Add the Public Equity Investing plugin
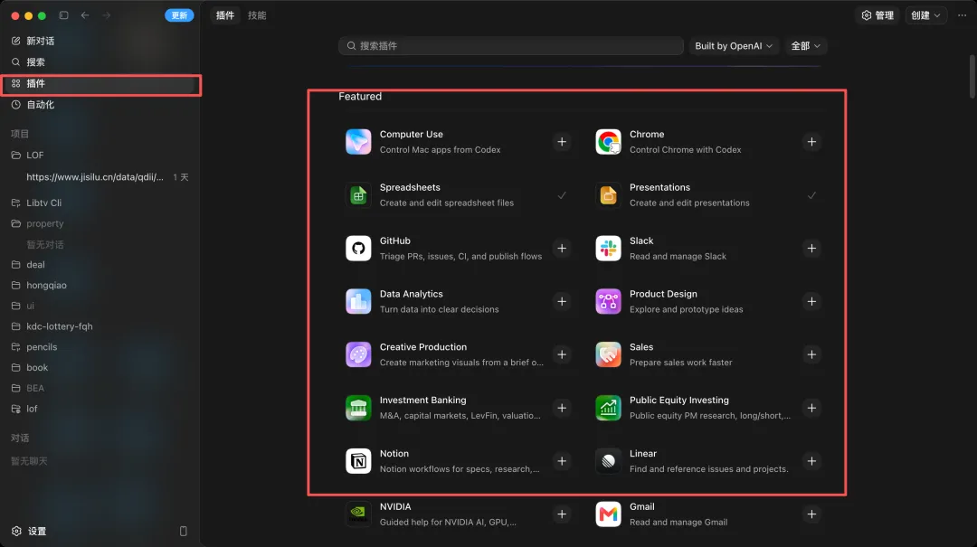This screenshot has height=547, width=977. click(811, 408)
